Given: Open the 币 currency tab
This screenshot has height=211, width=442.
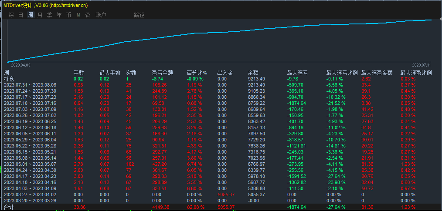Looking at the screenshot, I should [68, 15].
